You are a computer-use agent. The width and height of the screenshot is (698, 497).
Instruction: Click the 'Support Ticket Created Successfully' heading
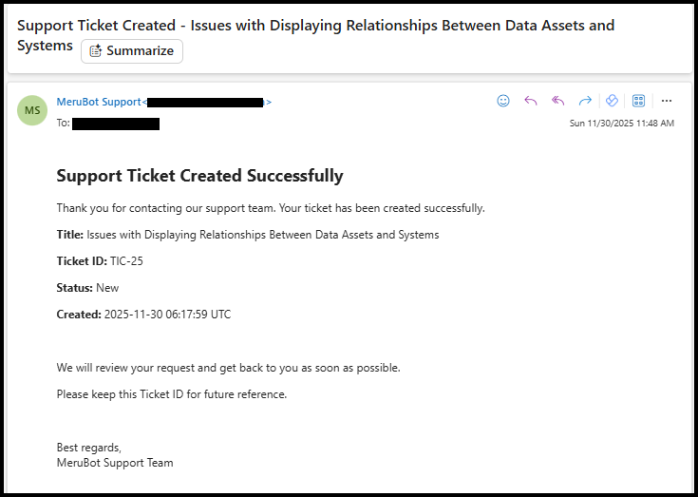click(199, 176)
